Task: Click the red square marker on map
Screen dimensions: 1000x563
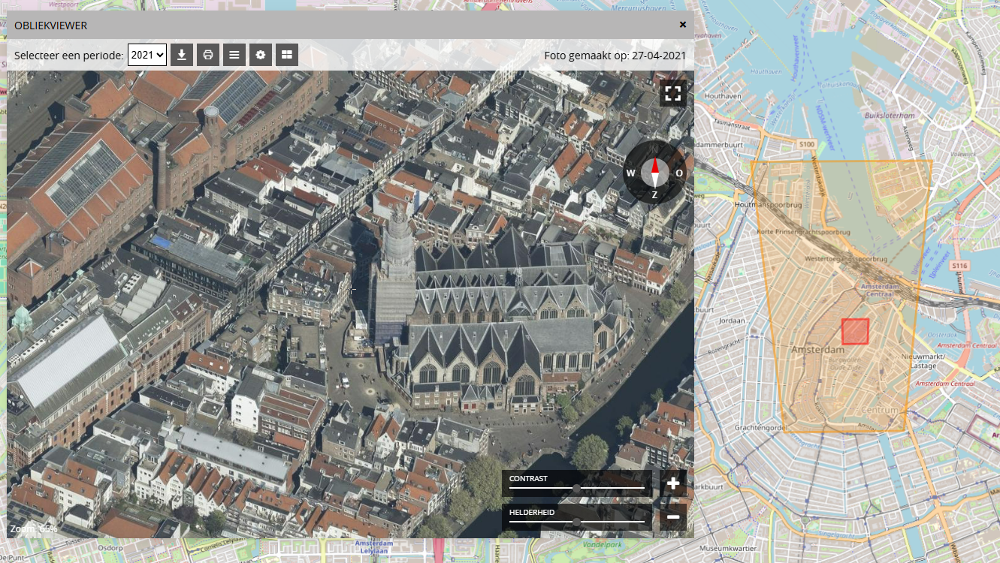Action: (855, 331)
